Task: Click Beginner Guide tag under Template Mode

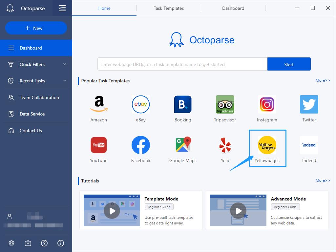Action: [159, 207]
